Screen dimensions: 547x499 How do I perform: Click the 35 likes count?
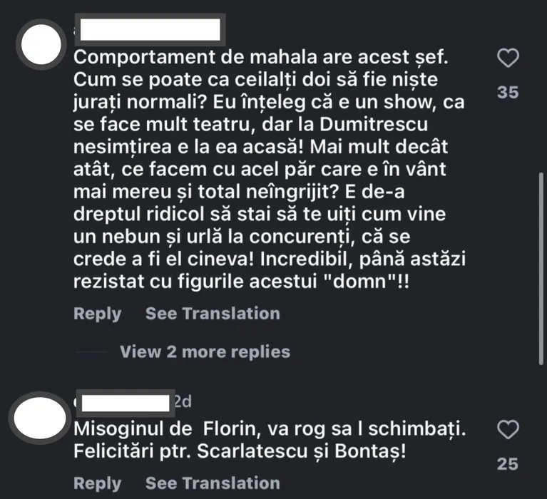(x=507, y=93)
